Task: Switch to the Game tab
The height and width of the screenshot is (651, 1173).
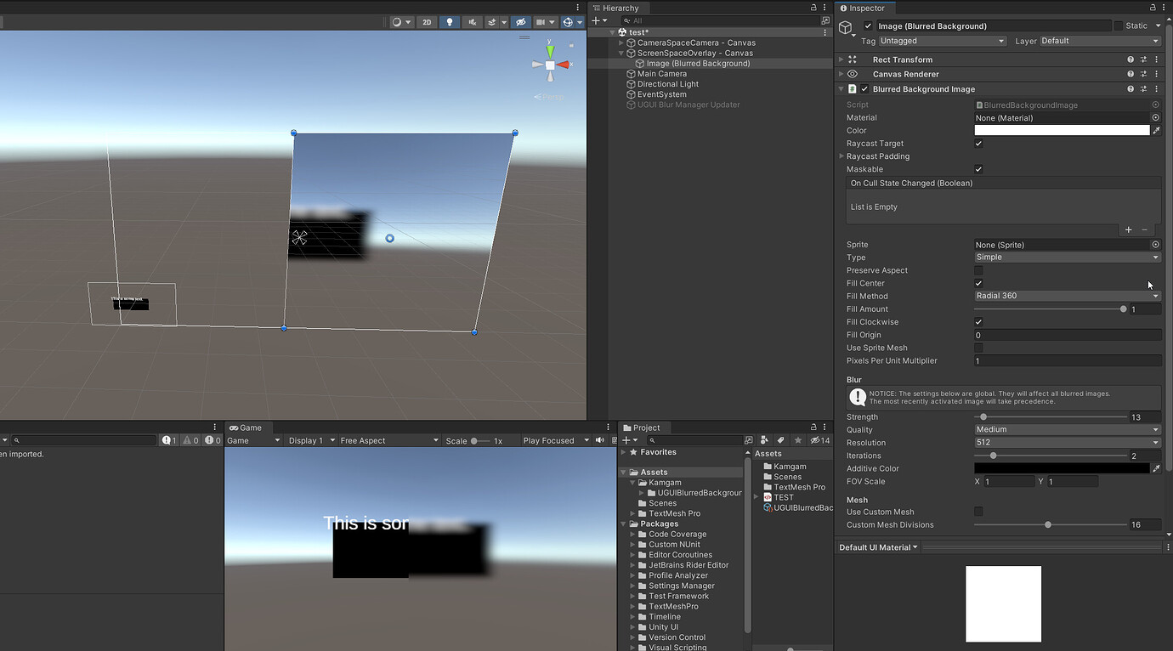Action: coord(246,427)
